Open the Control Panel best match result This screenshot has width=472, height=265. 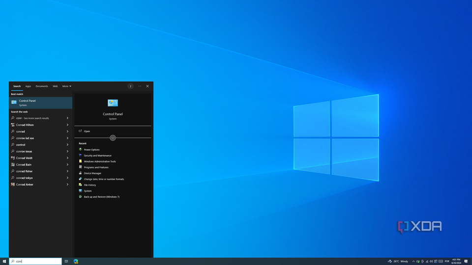coord(40,103)
